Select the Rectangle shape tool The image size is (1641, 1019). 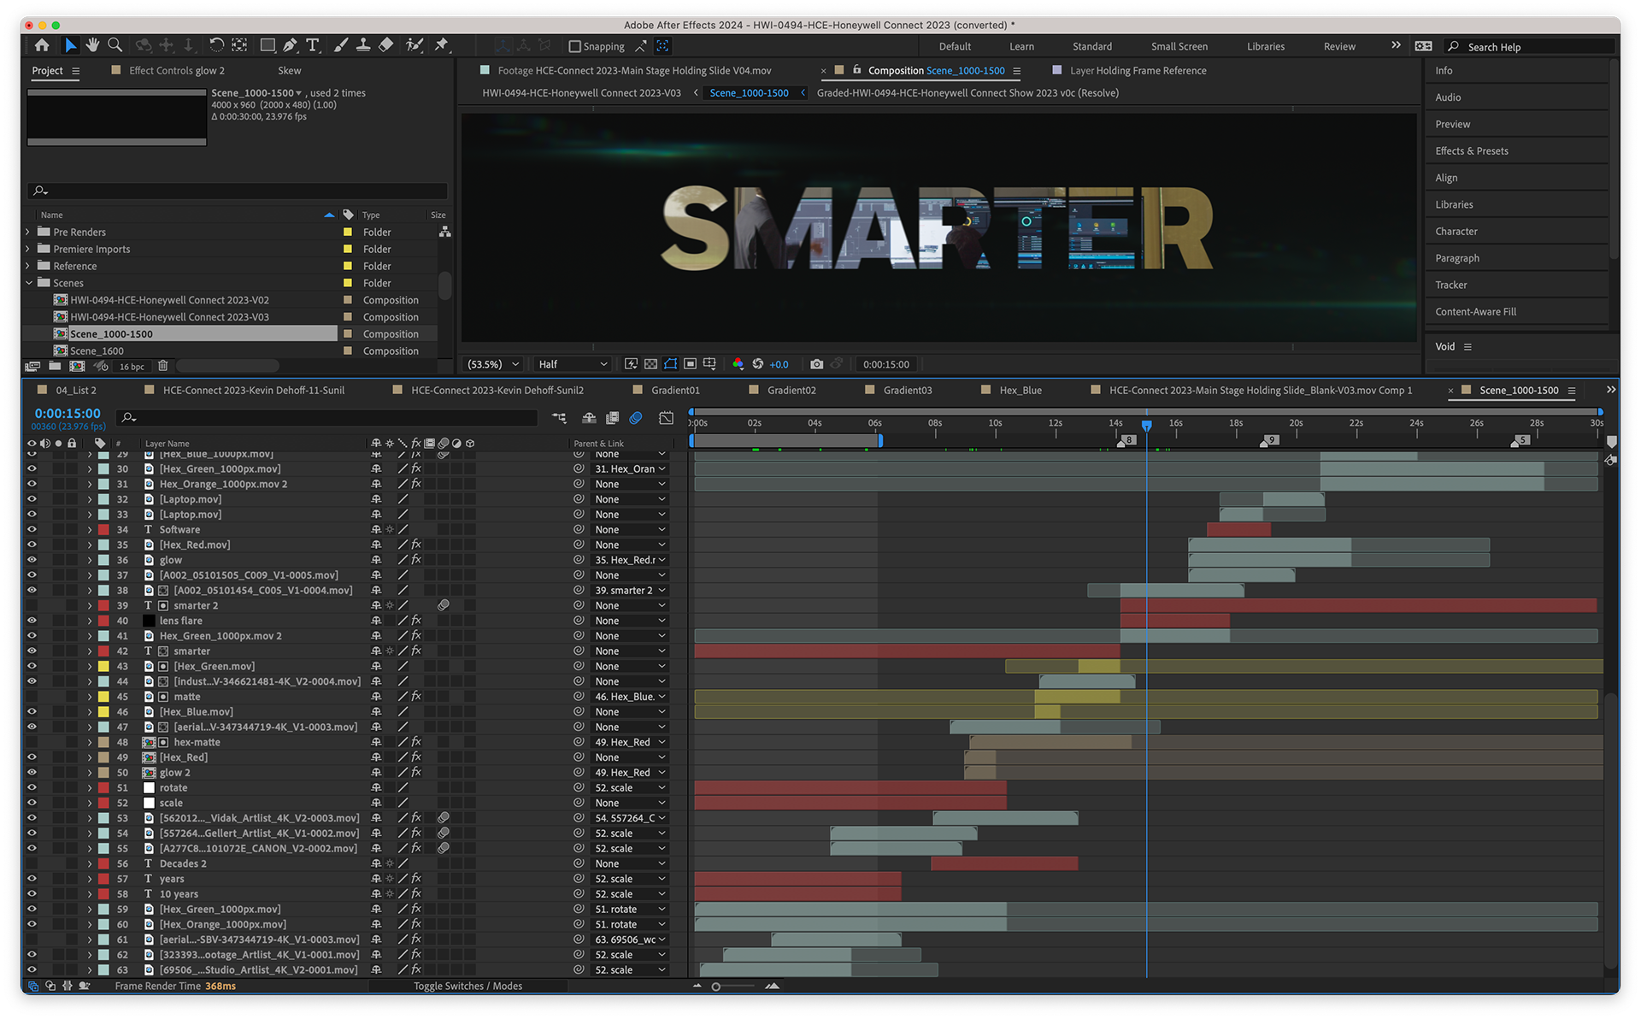click(268, 45)
